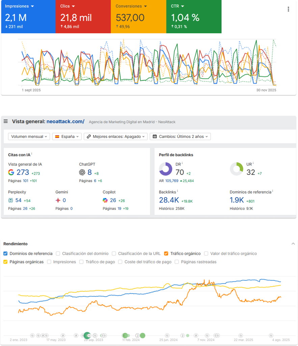Select the Conversiones metric card
Screen dimensions: 298x346
[x=138, y=16]
